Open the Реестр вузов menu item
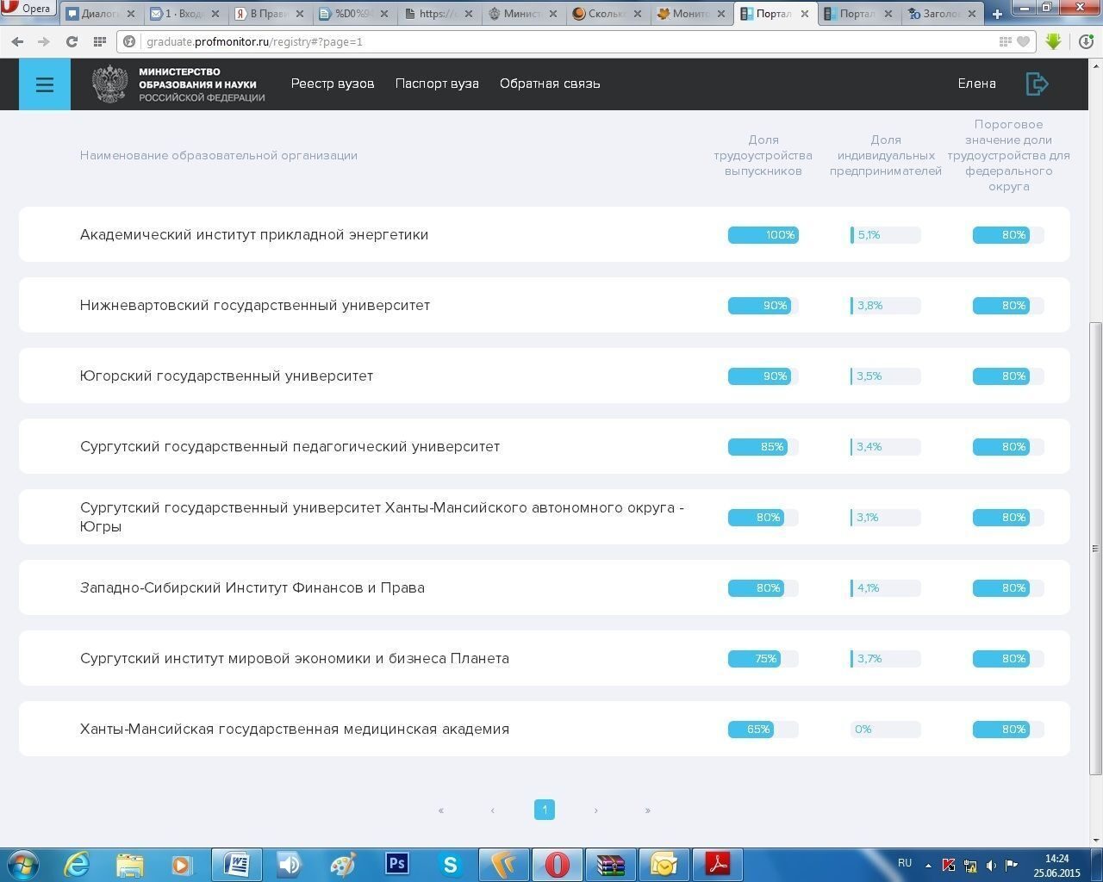This screenshot has height=882, width=1103. click(332, 84)
